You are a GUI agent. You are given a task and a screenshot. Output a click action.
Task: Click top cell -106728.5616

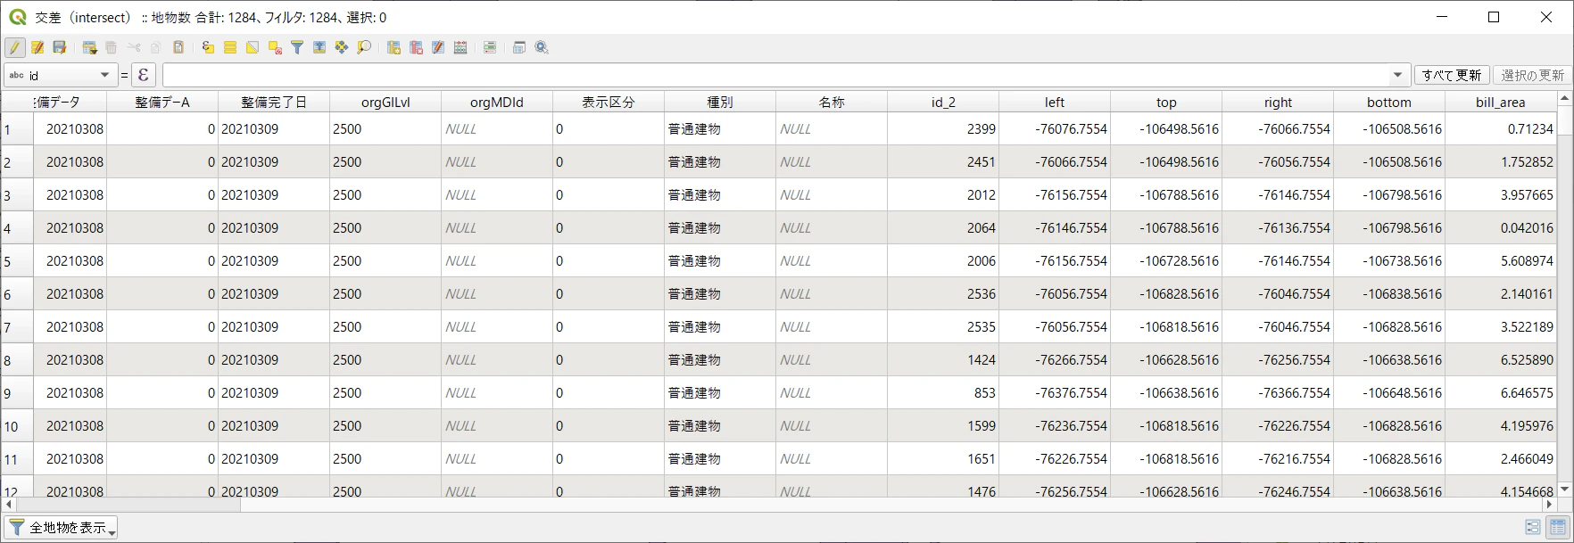pyautogui.click(x=1166, y=261)
